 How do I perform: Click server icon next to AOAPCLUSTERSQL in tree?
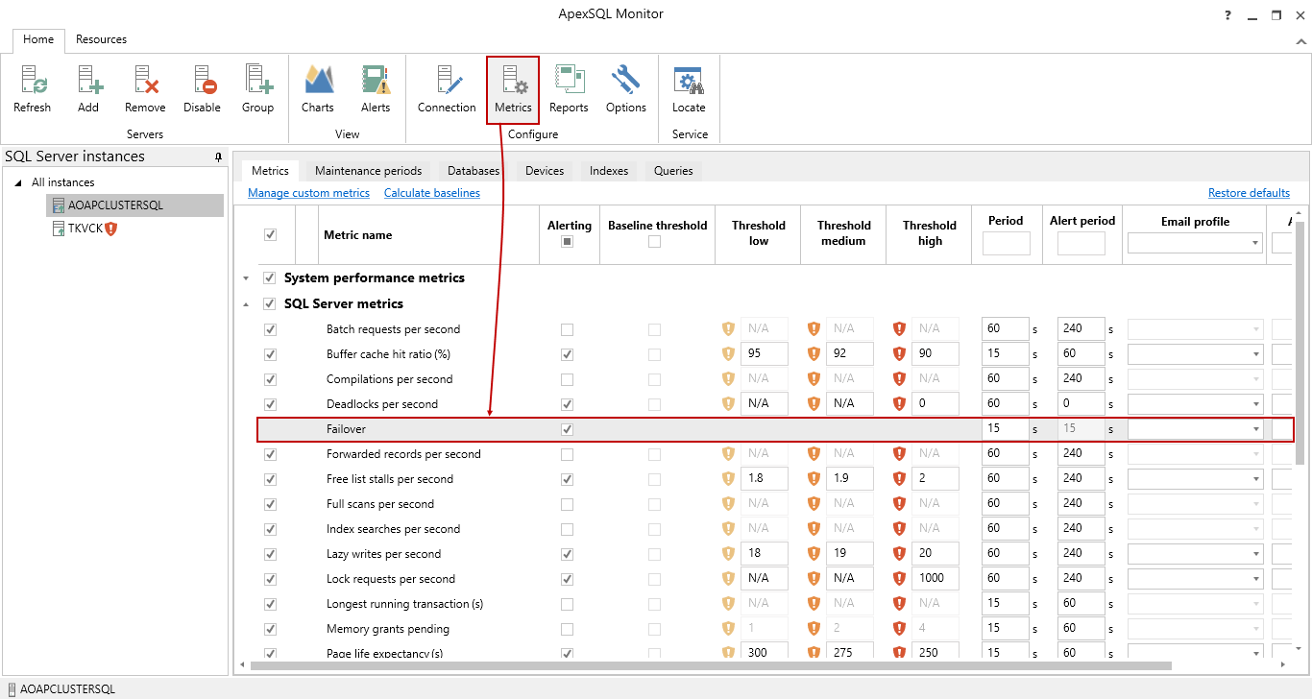(x=59, y=205)
